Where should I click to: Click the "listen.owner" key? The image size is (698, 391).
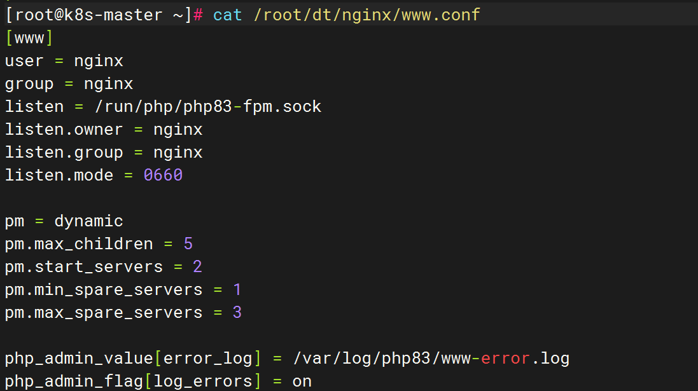(x=64, y=130)
